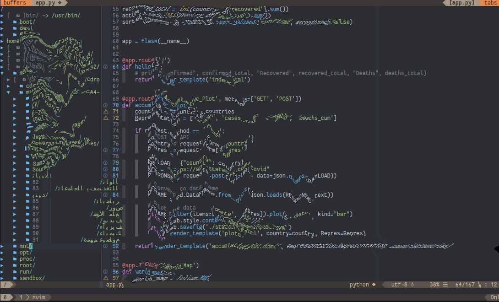Expand the proc/ directory arrow

pyautogui.click(x=2, y=259)
